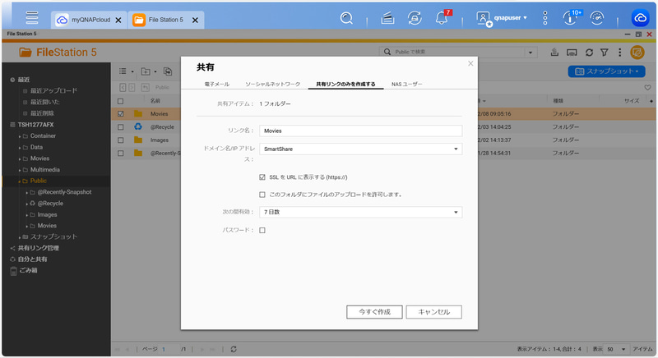Viewport: 658px width, 358px height.
Task: Open the more options vertical dots in top bar
Action: tap(545, 18)
